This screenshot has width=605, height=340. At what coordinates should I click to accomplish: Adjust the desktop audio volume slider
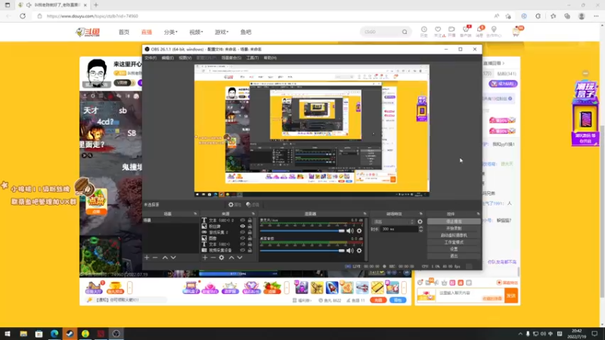302,251
